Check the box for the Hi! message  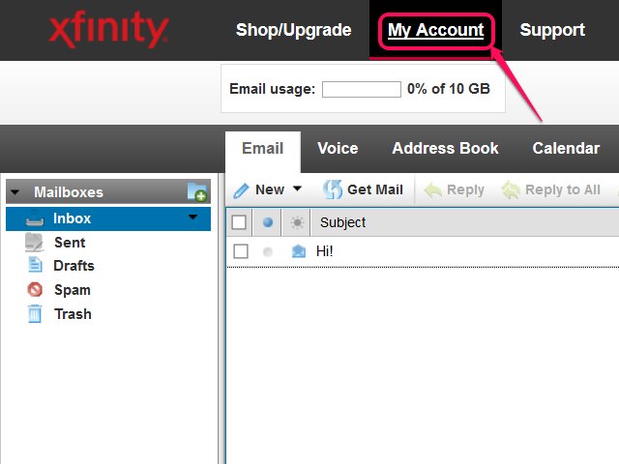pos(241,251)
